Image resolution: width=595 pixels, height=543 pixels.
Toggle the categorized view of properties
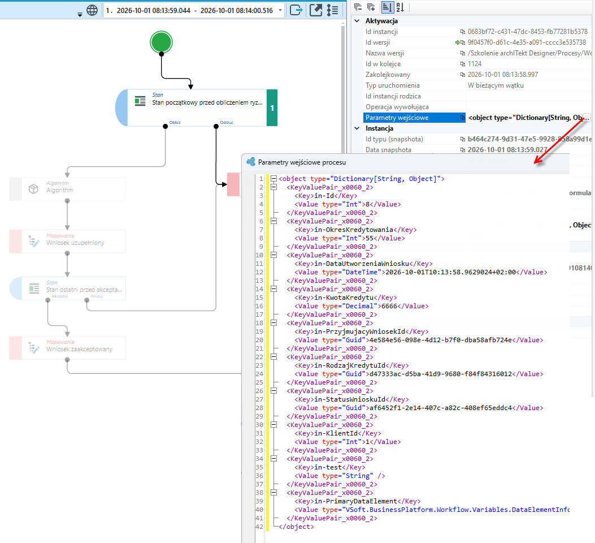388,7
